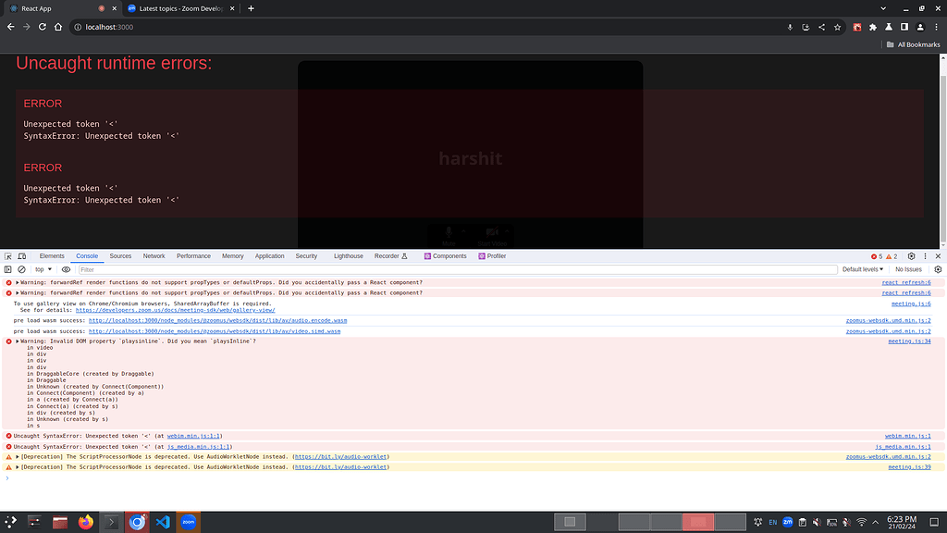Toggle the device toolbar icon
947x533 pixels.
pyautogui.click(x=21, y=256)
